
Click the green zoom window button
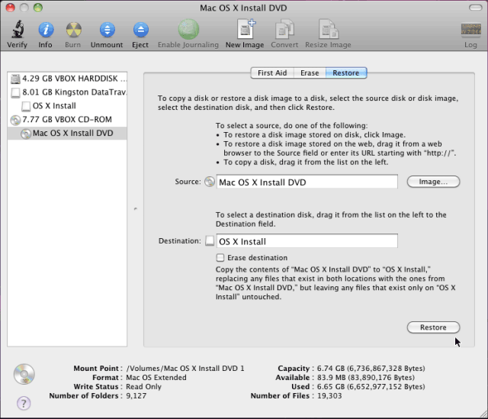click(x=38, y=8)
